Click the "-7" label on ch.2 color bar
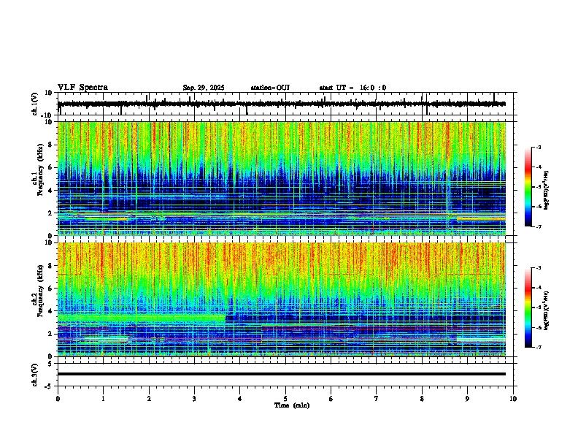This screenshot has height=447, width=578. tap(539, 347)
